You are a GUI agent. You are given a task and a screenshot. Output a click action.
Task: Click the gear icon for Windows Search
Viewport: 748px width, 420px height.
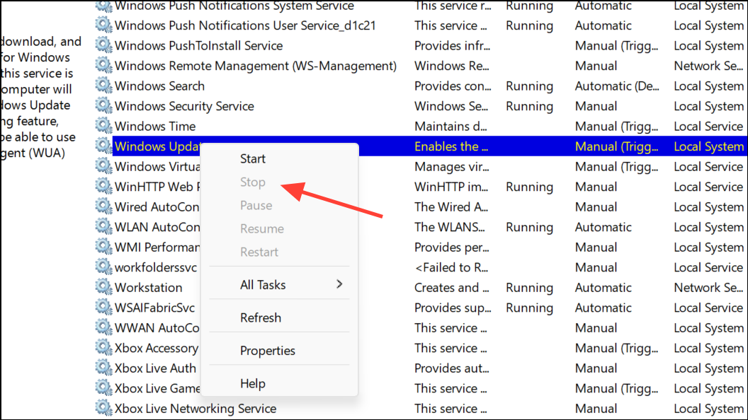click(x=103, y=86)
